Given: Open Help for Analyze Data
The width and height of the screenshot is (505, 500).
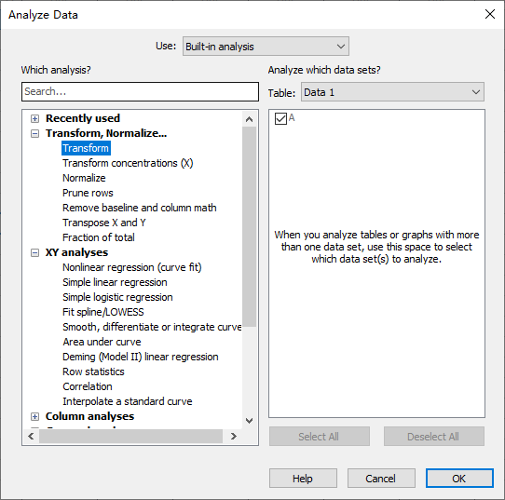Looking at the screenshot, I should click(x=303, y=479).
